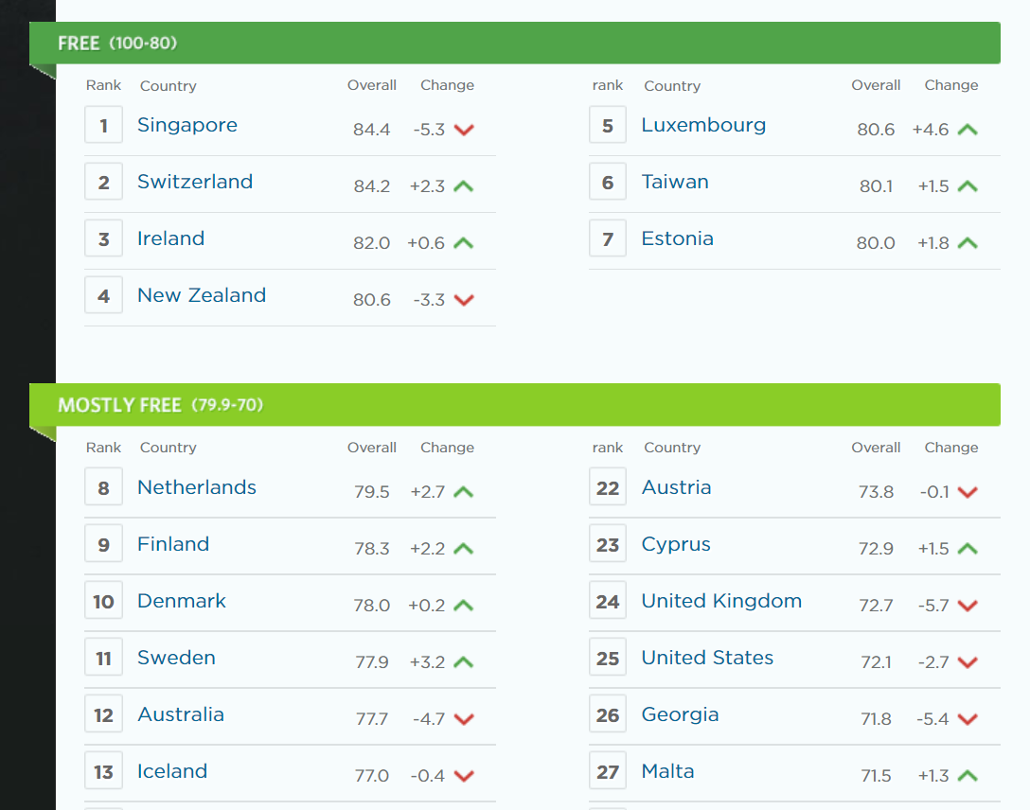
Task: Open the Taiwan country page
Action: point(675,182)
